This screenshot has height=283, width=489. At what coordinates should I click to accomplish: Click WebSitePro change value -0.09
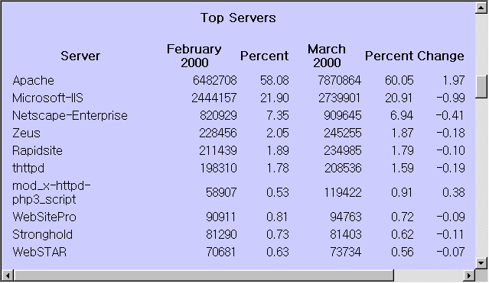pos(451,217)
